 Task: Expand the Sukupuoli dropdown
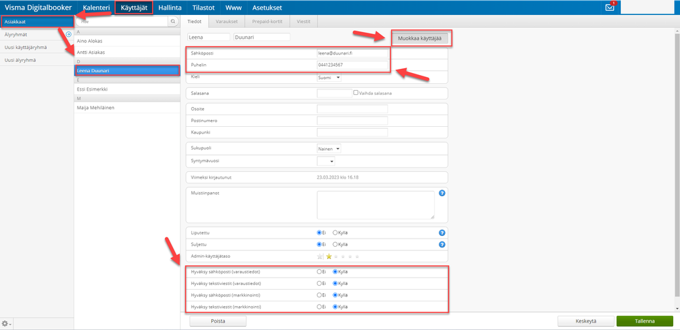329,149
